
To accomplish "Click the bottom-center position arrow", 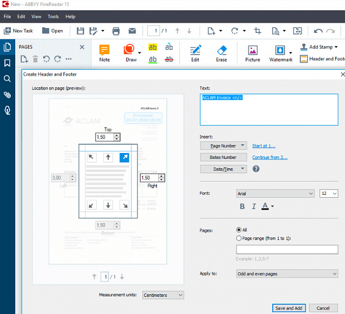I will (108, 205).
